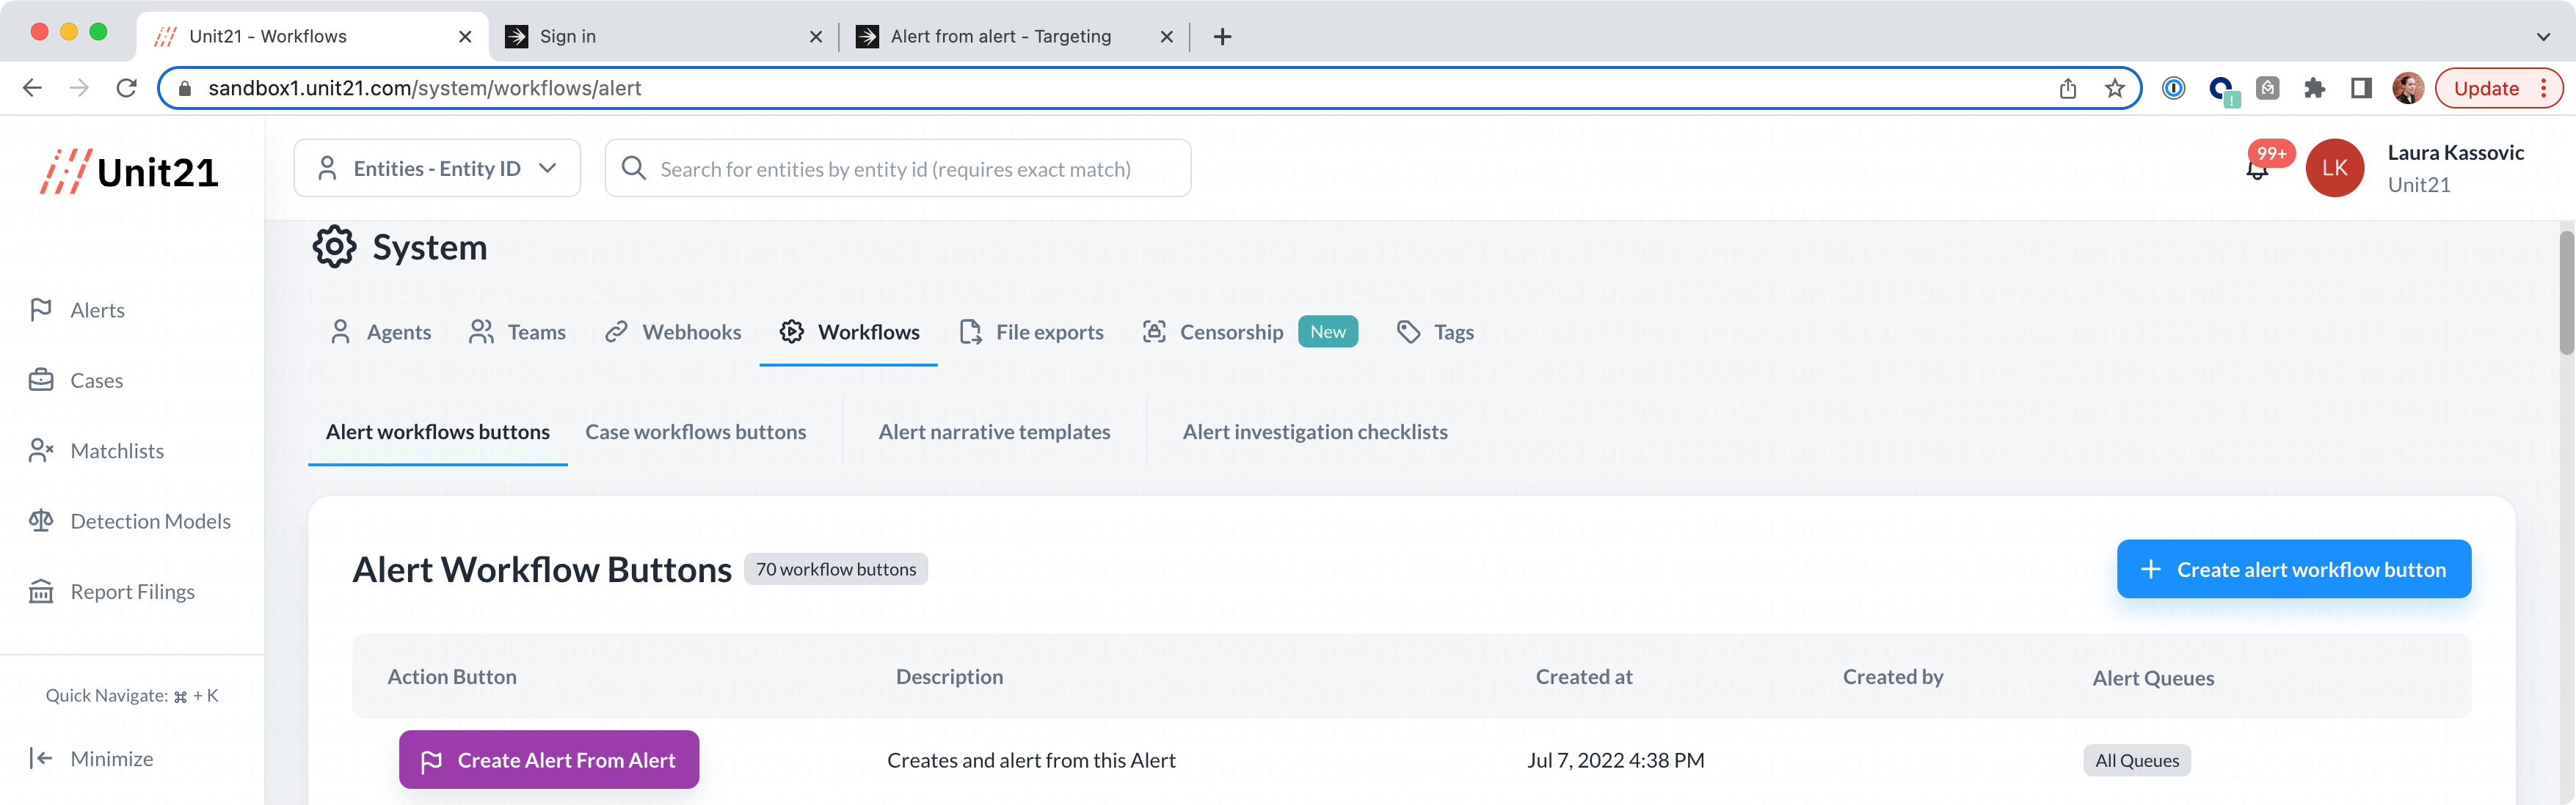Viewport: 2576px width, 805px height.
Task: Click the browser share icon
Action: (x=2068, y=89)
